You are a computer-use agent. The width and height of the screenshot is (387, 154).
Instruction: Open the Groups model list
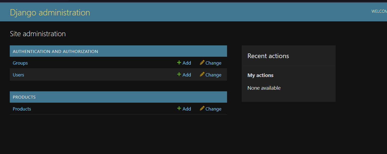pyautogui.click(x=20, y=63)
